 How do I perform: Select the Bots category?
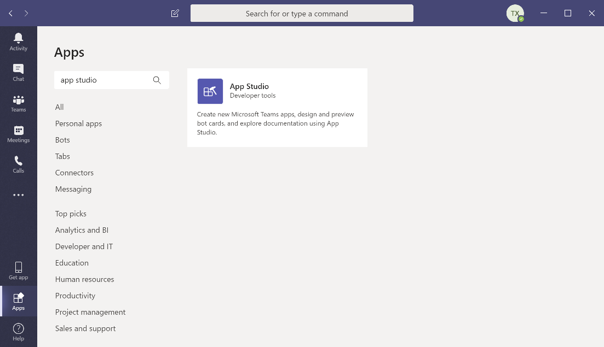tap(62, 140)
